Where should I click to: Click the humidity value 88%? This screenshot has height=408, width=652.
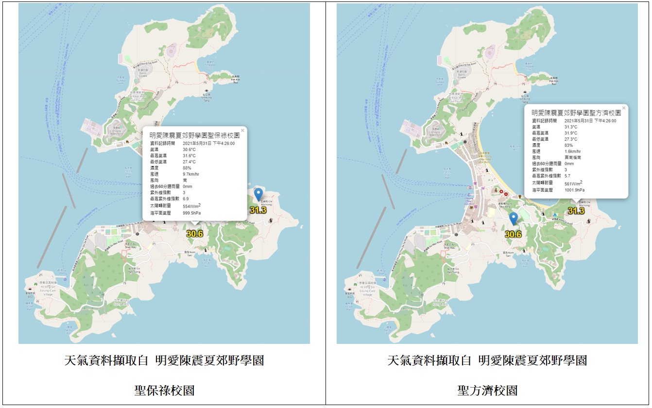(187, 168)
